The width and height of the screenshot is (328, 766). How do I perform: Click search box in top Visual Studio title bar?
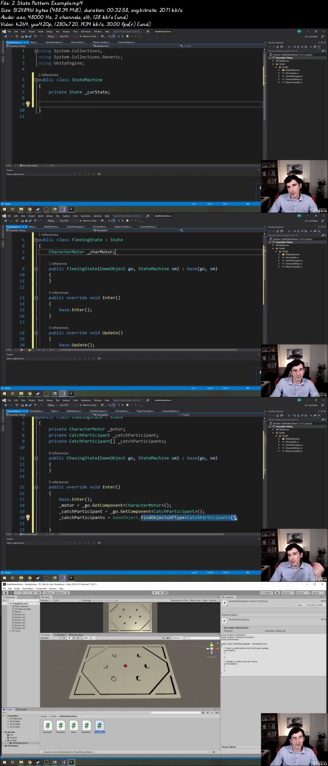click(x=131, y=31)
